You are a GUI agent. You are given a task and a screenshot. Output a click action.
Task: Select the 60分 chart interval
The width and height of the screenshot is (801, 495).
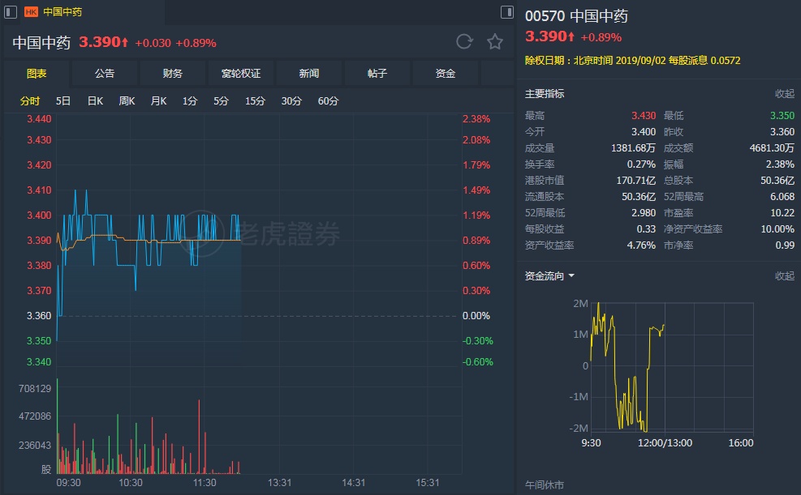(328, 101)
